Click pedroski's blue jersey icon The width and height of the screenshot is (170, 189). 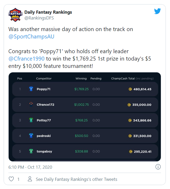point(31,136)
